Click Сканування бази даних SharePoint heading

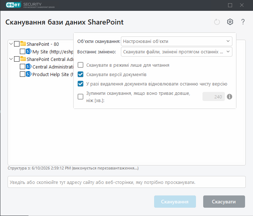64,22
